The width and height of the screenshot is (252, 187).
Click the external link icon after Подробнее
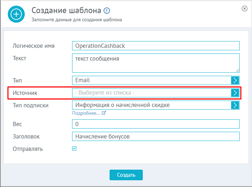coord(104,113)
